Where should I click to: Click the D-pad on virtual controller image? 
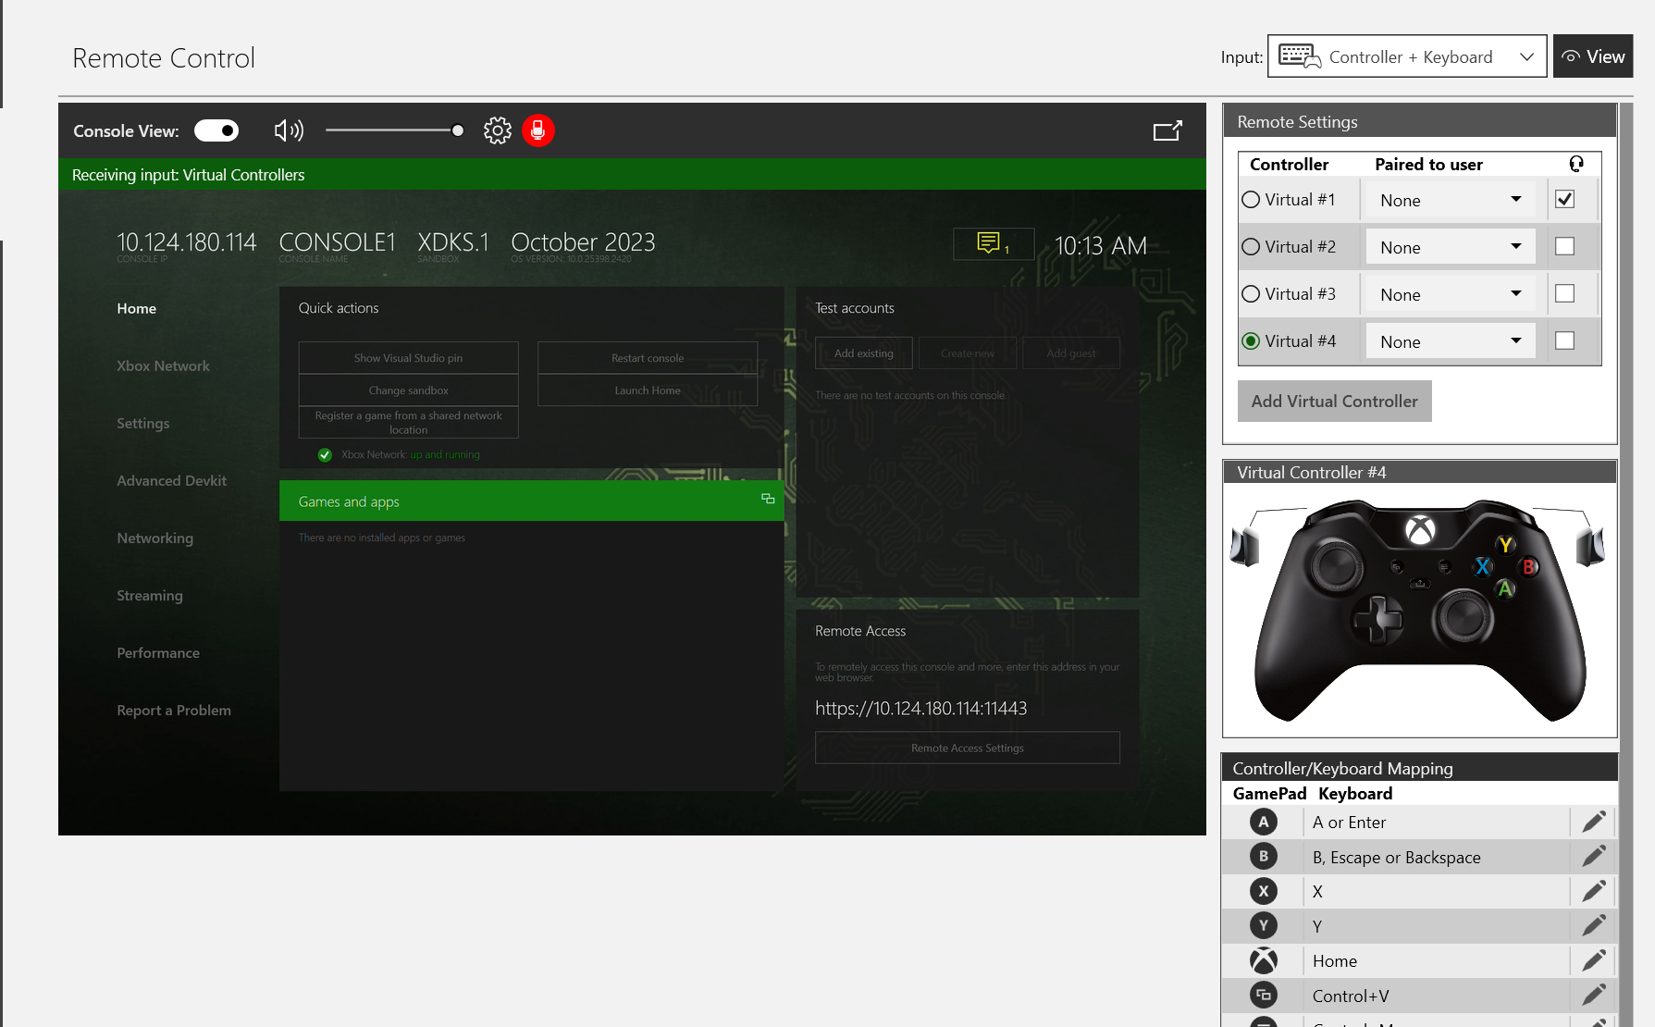pyautogui.click(x=1378, y=619)
